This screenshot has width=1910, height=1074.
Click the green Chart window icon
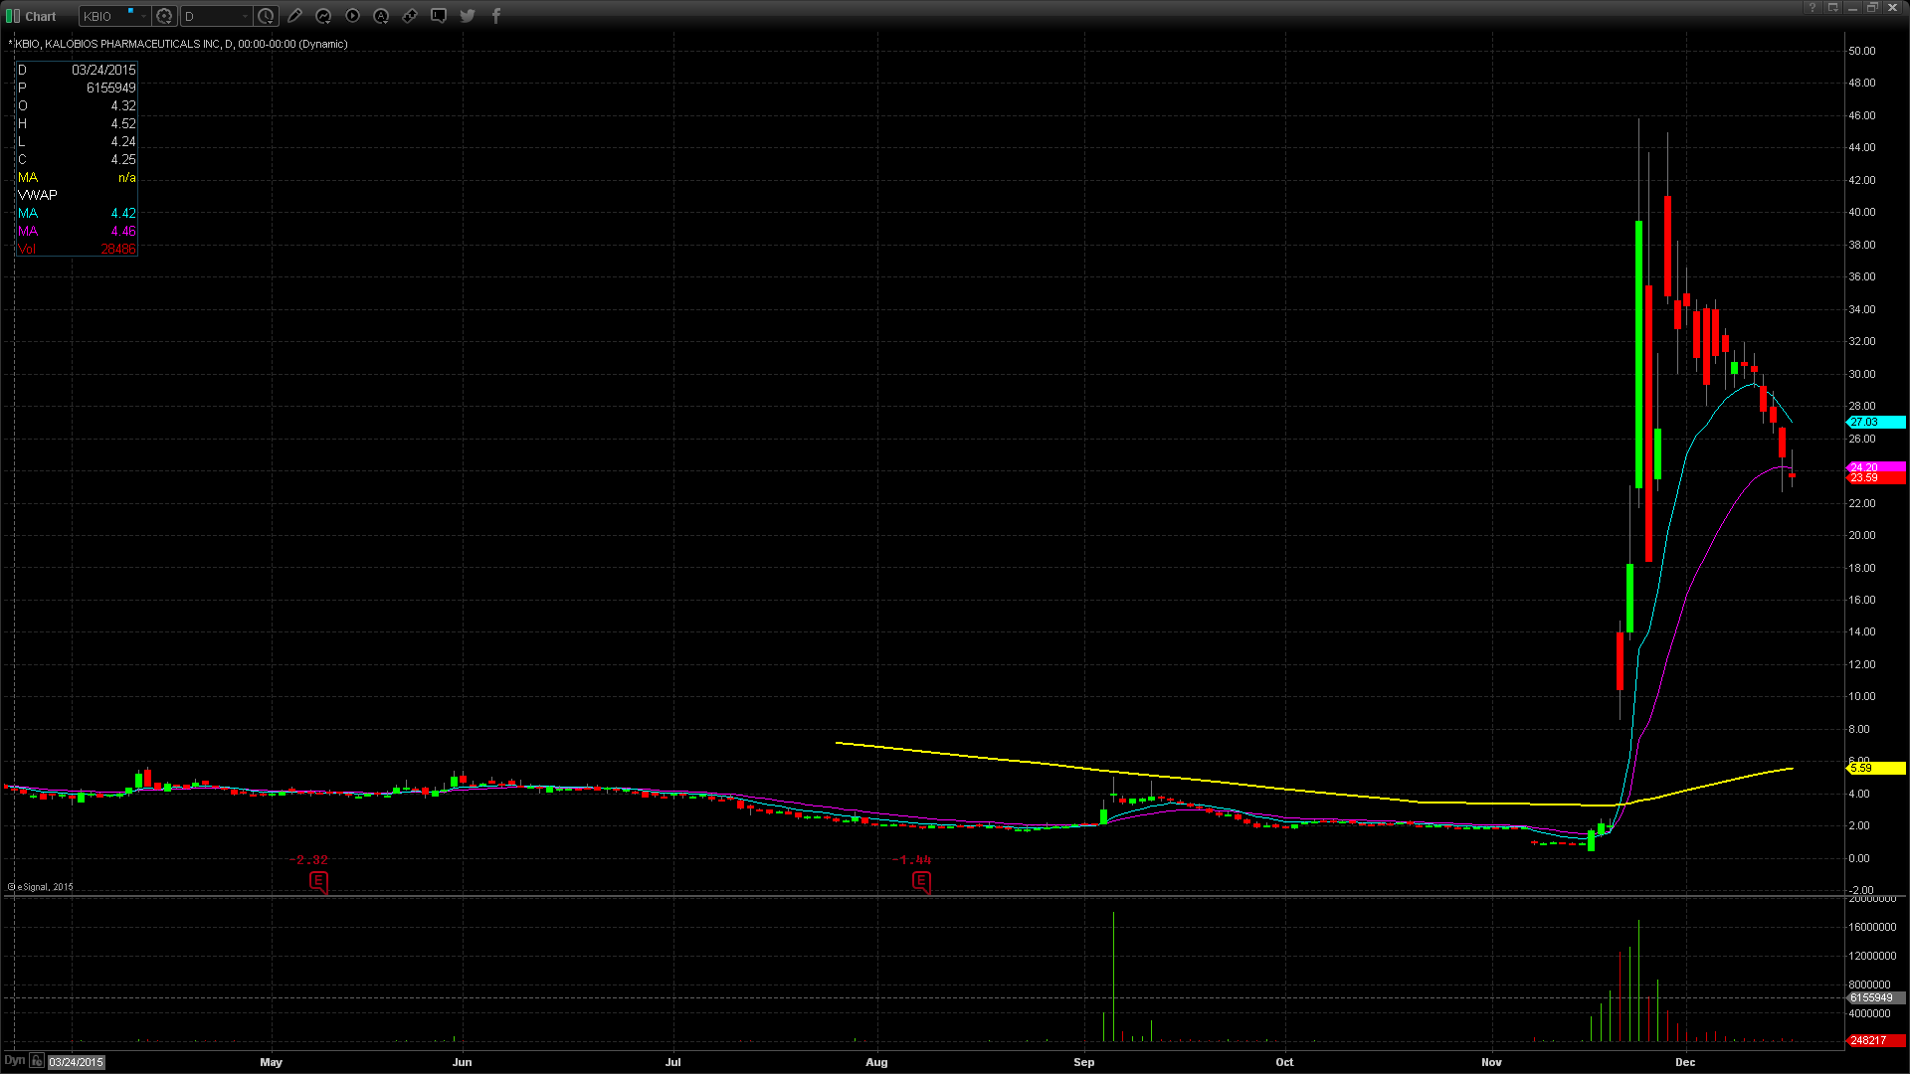(x=13, y=16)
